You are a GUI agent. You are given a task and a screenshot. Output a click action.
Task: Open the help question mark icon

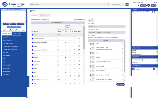coord(156,3)
